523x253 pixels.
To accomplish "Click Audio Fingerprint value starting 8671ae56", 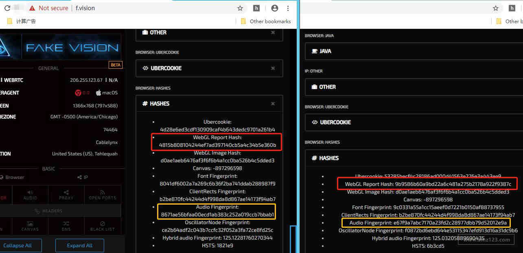I will (x=217, y=215).
